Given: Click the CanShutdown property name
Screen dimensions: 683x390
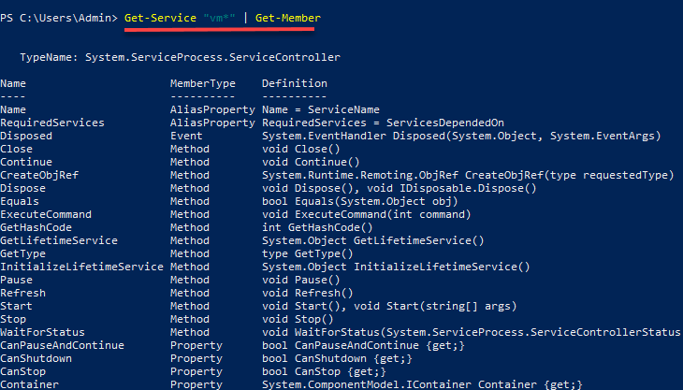Looking at the screenshot, I should 36,358.
